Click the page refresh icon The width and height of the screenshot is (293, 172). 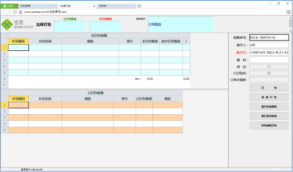15,12
